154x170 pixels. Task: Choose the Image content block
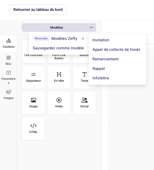33,103
